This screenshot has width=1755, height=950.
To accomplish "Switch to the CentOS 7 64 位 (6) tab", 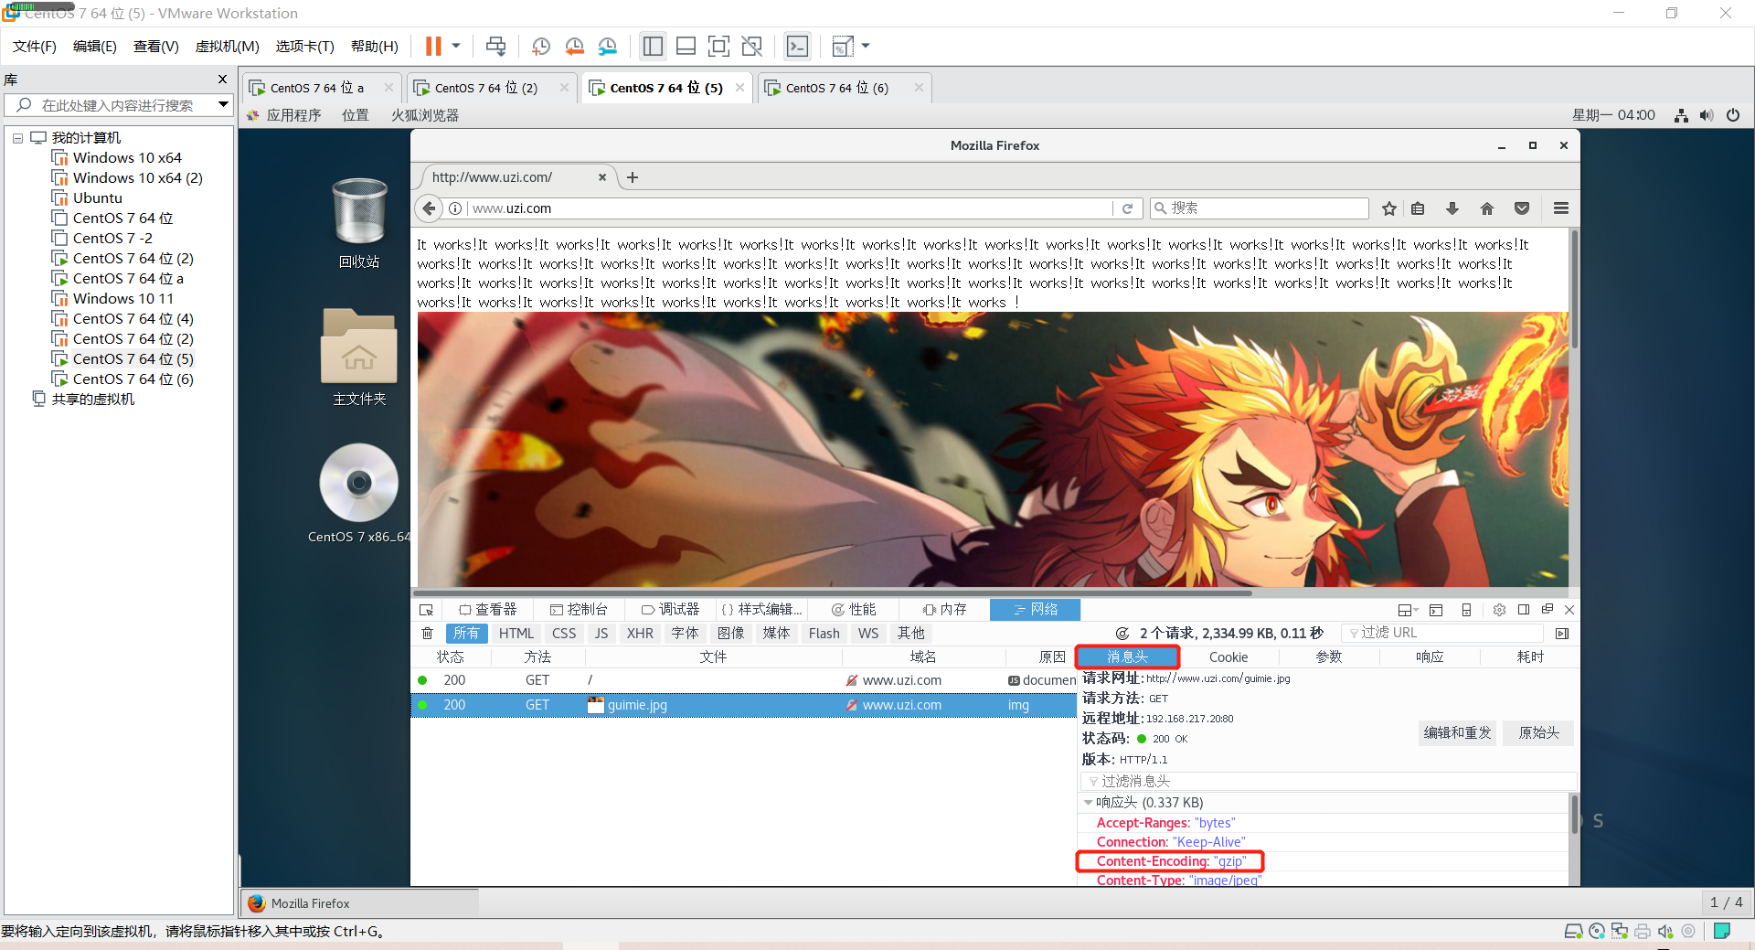I will tap(835, 88).
